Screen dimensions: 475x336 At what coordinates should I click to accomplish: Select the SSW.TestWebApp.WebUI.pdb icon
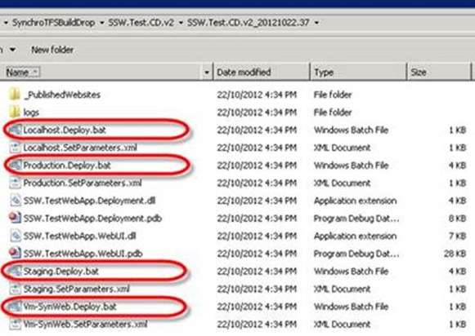tap(16, 253)
